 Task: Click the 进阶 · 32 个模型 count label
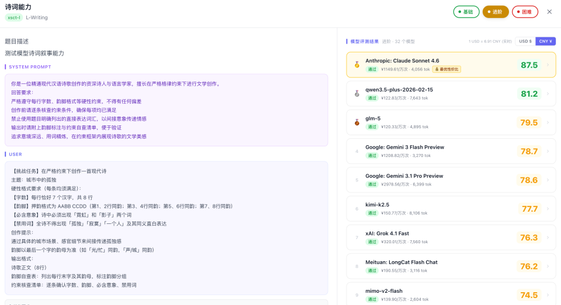(x=398, y=41)
